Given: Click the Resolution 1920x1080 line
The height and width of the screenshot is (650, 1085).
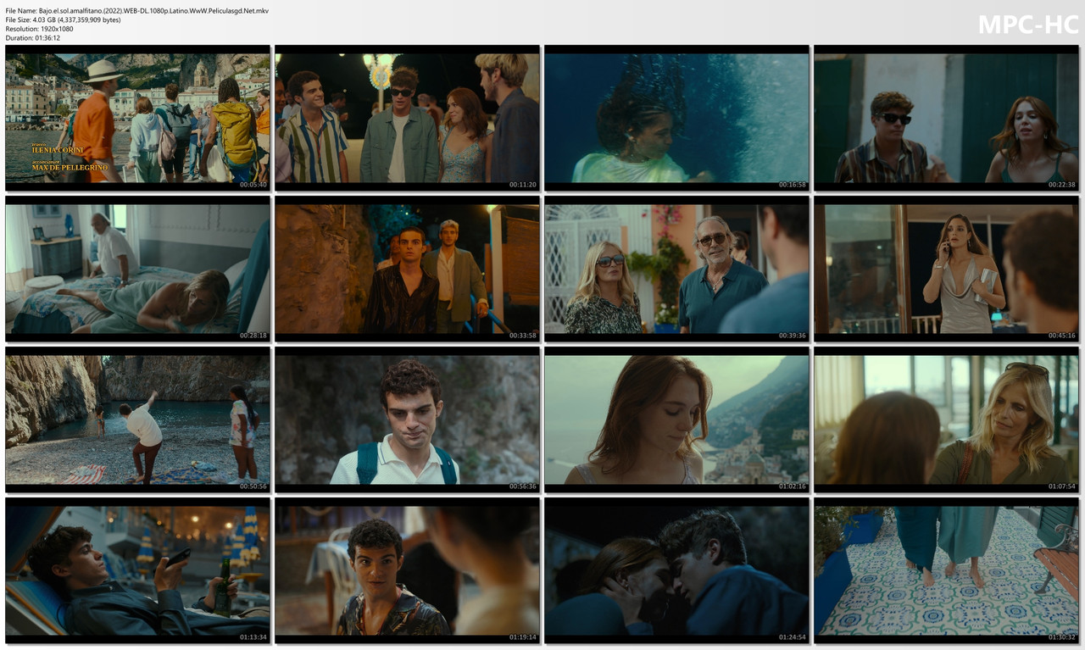Looking at the screenshot, I should tap(39, 29).
